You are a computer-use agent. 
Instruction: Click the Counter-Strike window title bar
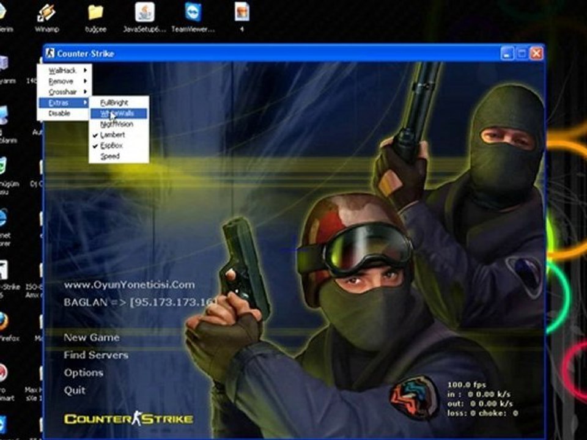pyautogui.click(x=293, y=53)
